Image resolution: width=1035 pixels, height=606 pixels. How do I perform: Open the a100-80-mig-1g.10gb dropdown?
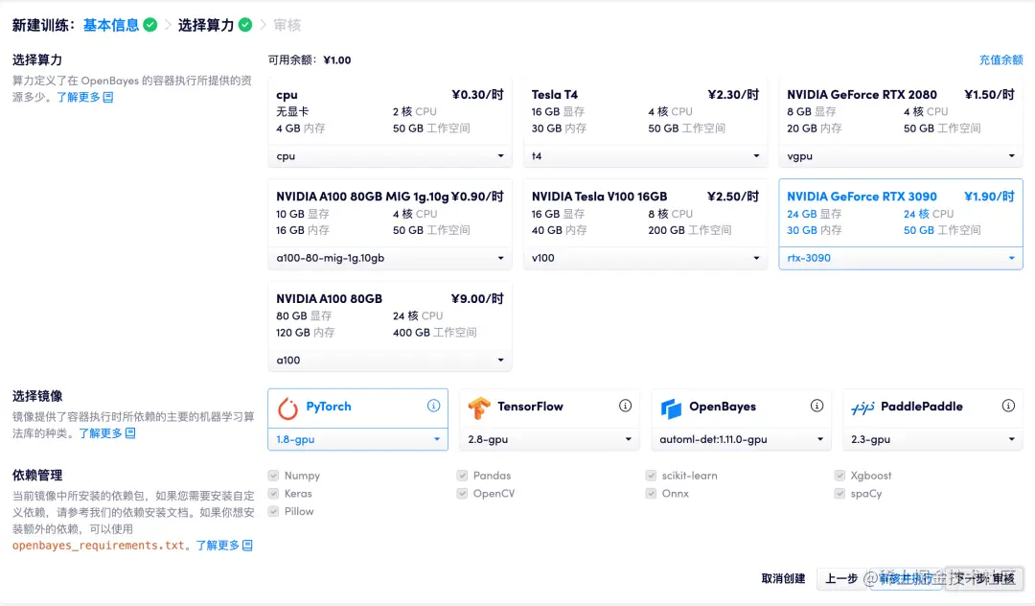[390, 258]
